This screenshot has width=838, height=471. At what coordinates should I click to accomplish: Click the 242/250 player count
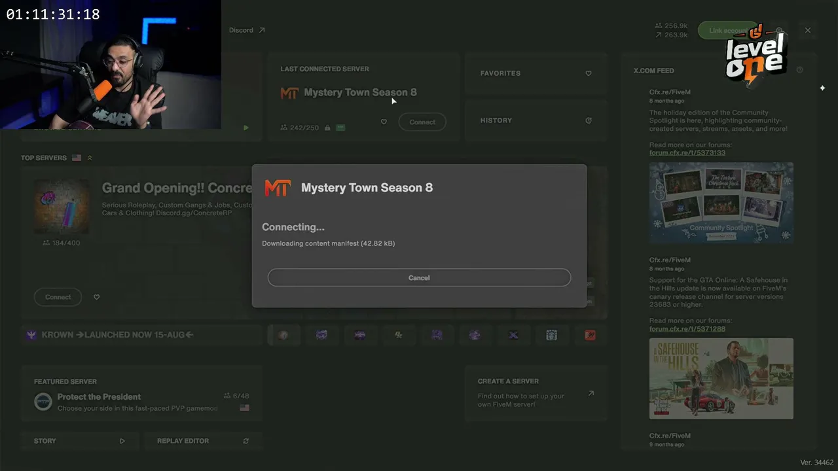tap(300, 128)
